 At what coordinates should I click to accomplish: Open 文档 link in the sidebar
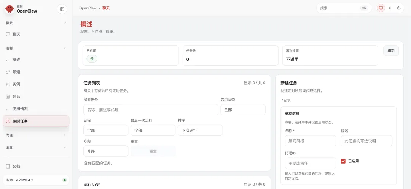tap(36, 166)
